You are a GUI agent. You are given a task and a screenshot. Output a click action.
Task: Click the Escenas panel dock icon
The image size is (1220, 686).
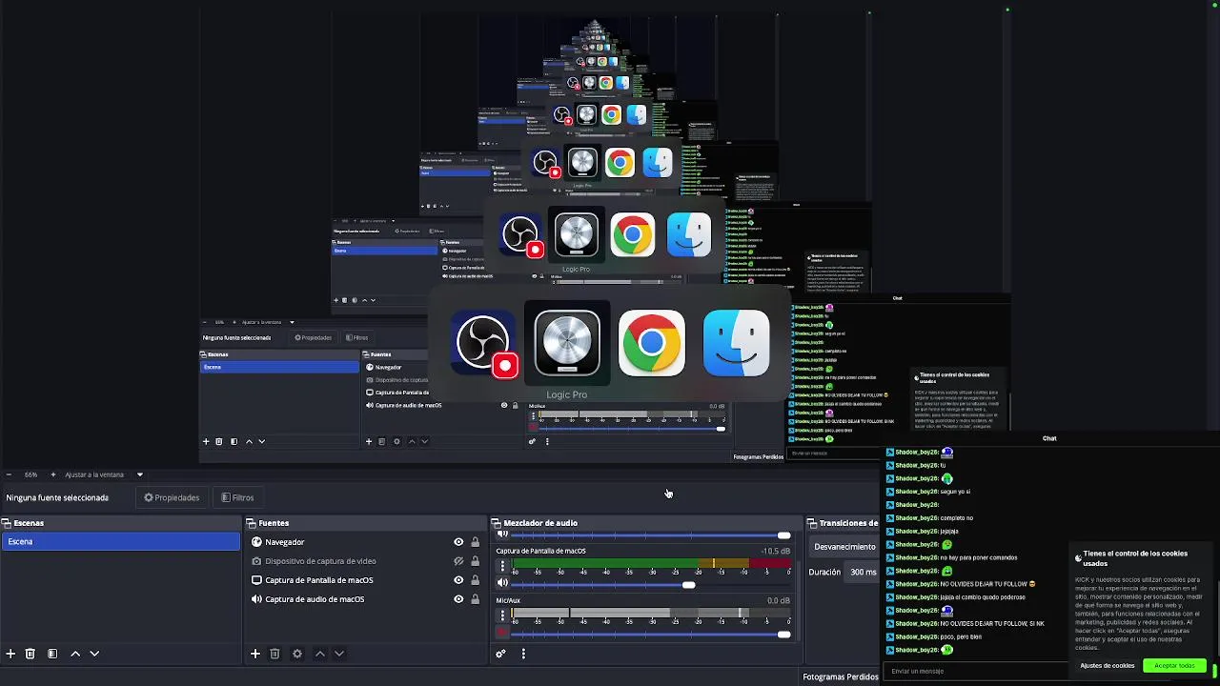click(x=6, y=523)
